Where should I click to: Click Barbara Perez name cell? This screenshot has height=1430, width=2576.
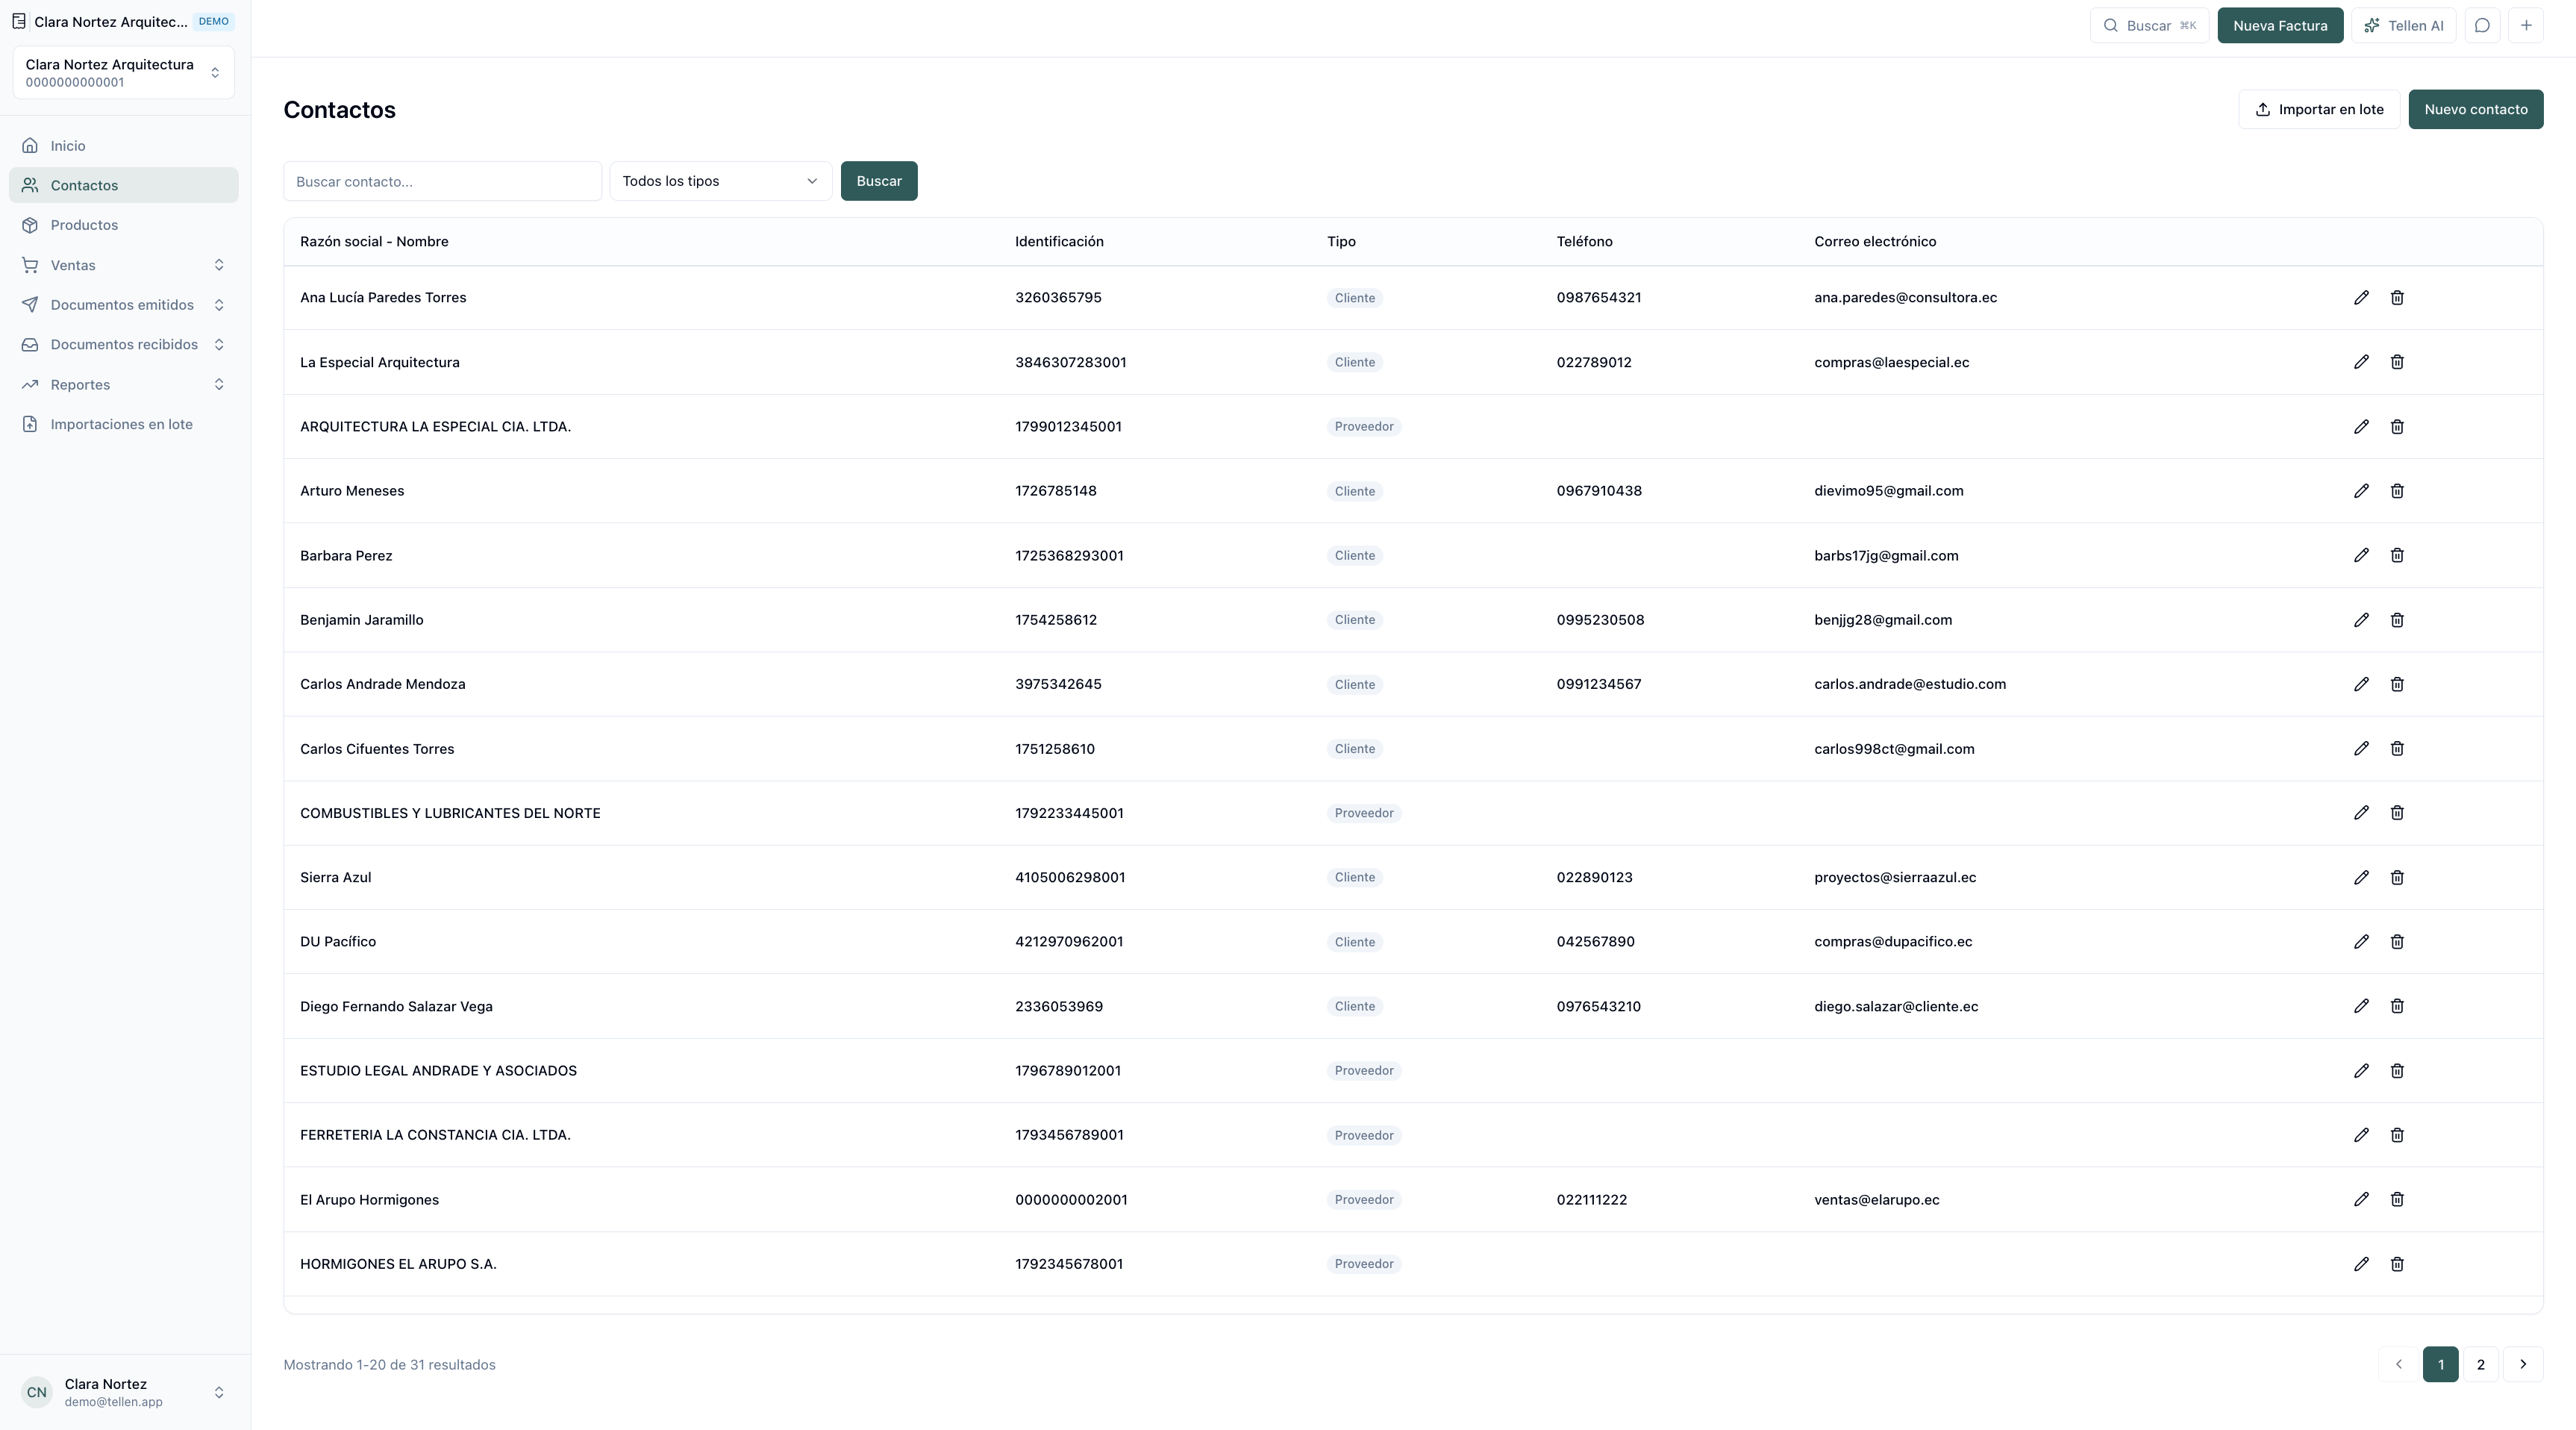pos(346,555)
